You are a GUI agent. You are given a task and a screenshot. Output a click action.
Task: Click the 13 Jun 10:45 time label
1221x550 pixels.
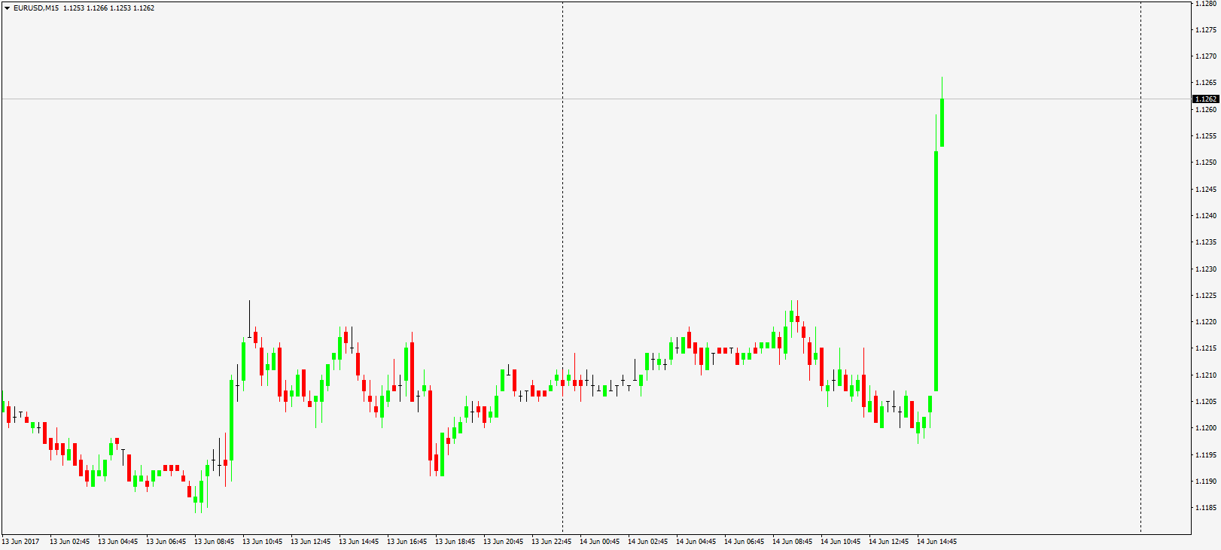click(x=262, y=542)
